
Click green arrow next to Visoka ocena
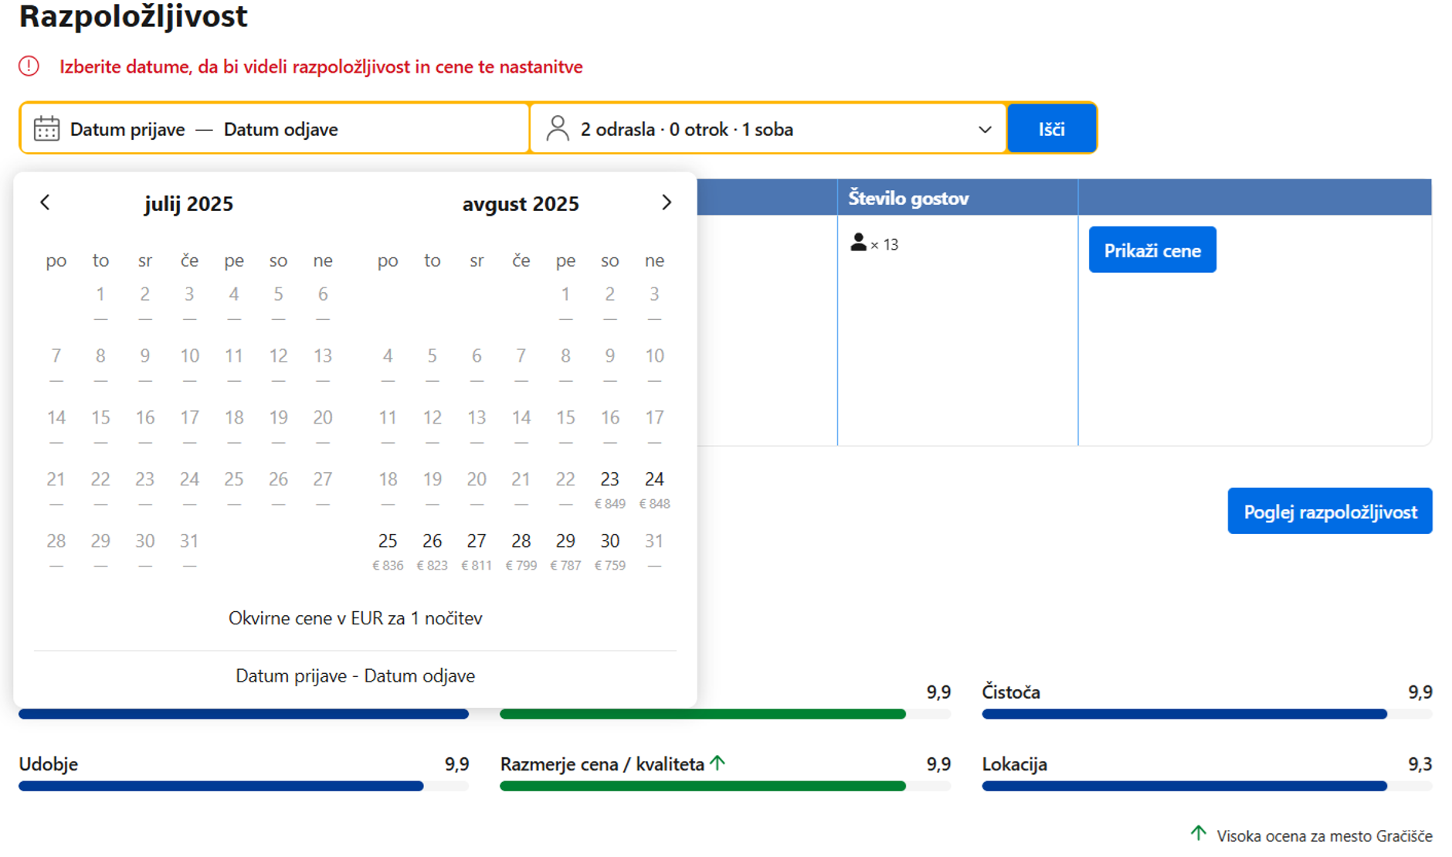tap(1198, 833)
